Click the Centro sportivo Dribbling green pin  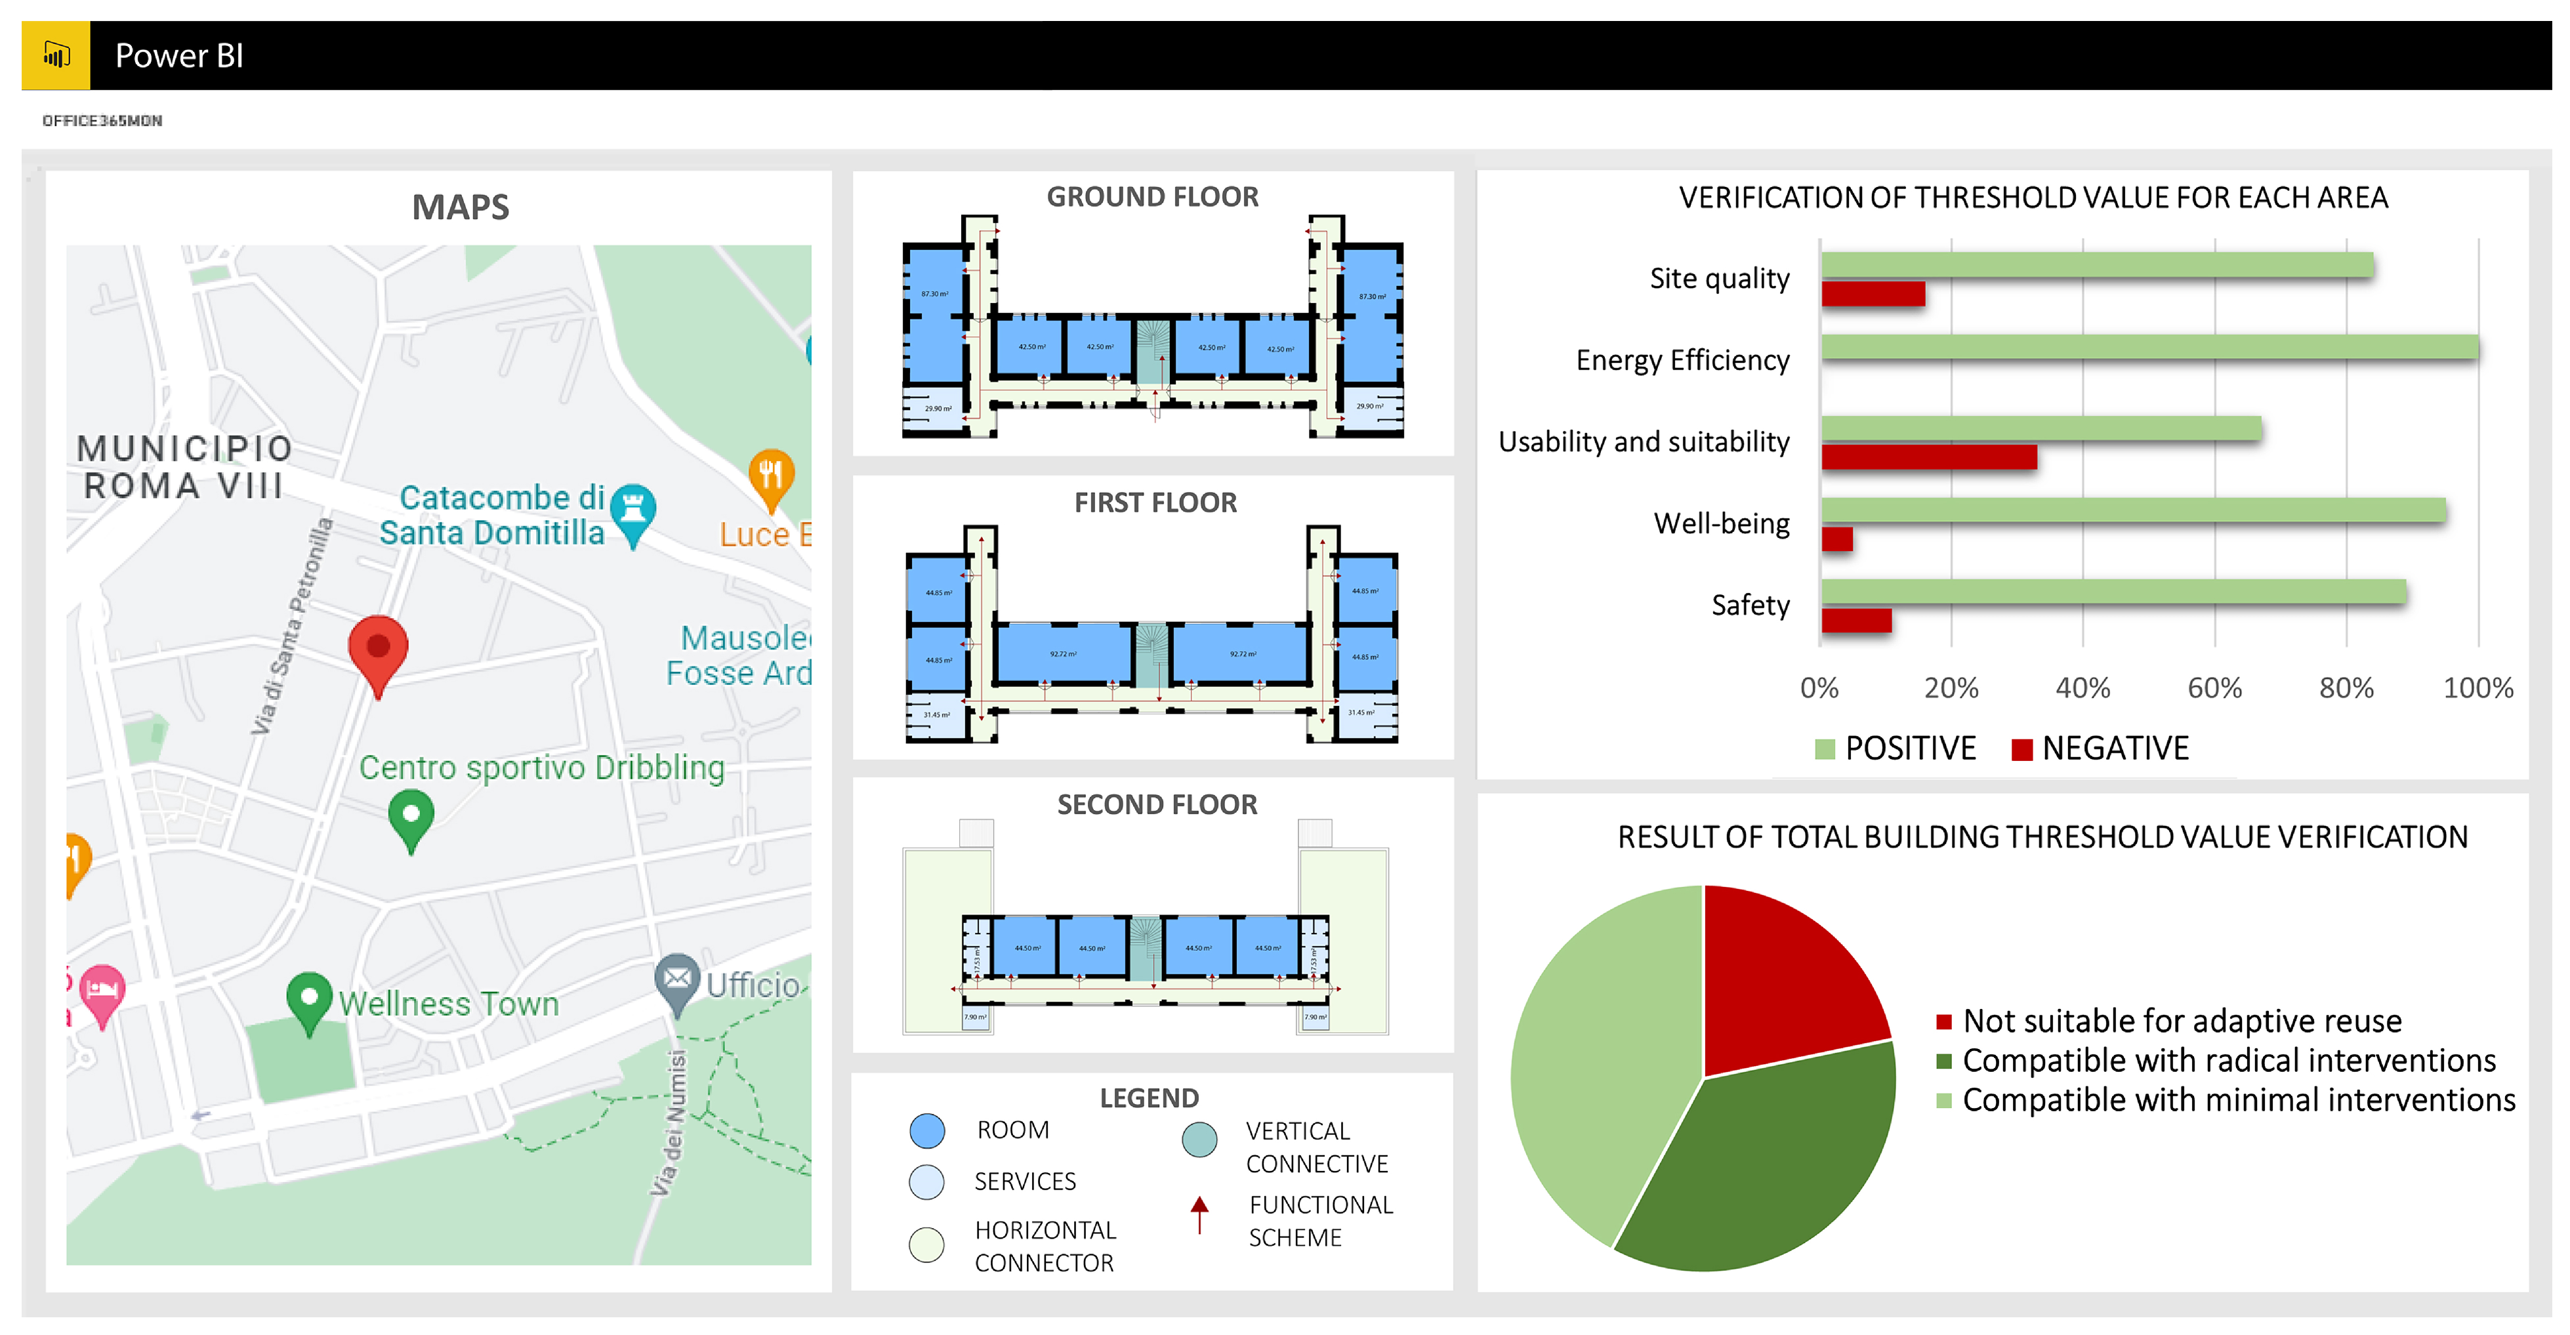point(410,814)
